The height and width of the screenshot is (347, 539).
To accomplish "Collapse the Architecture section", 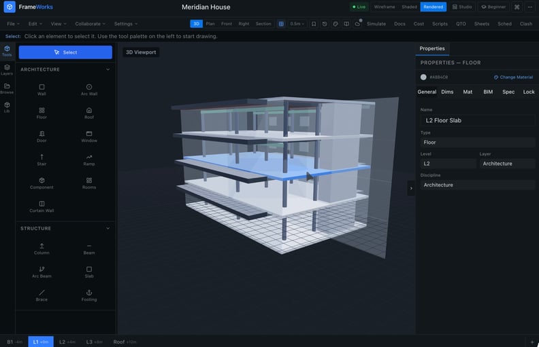I will coord(108,69).
